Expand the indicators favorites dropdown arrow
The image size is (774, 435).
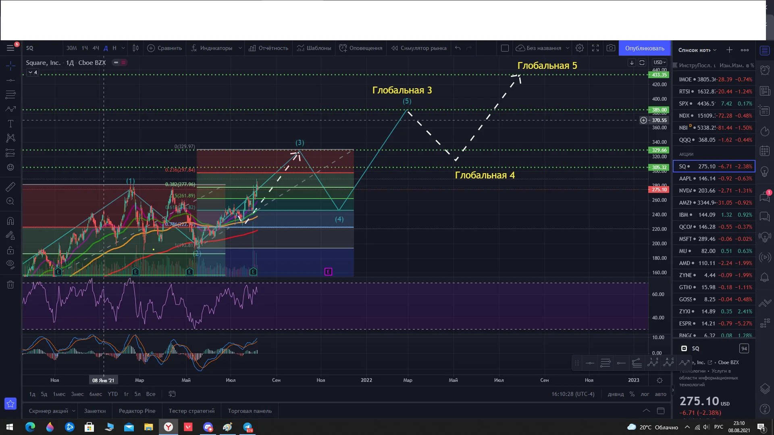(x=240, y=48)
